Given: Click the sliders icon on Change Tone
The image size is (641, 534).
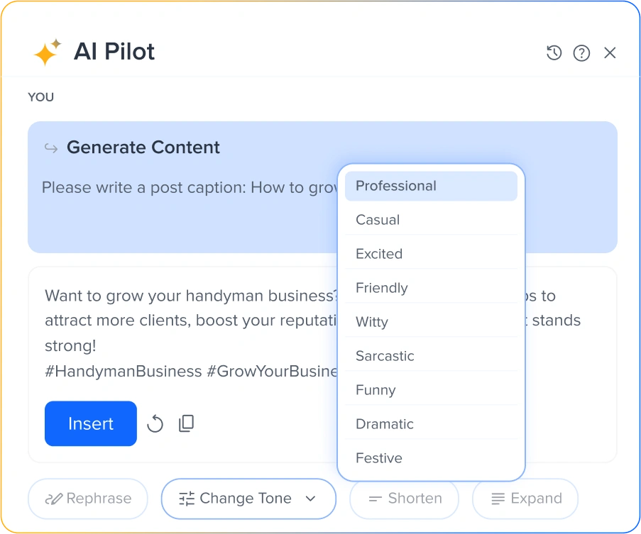Looking at the screenshot, I should (x=187, y=499).
